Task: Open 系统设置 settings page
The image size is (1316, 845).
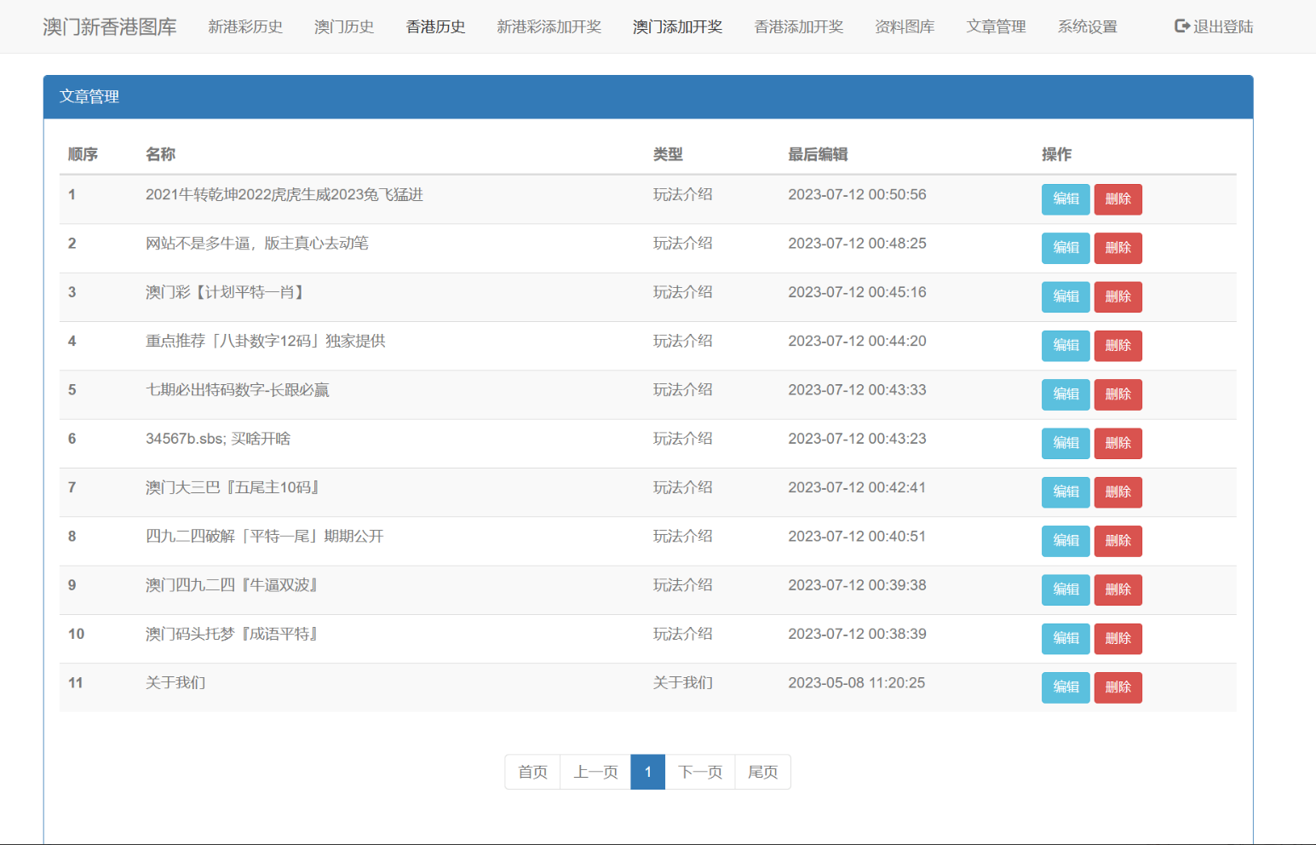Action: [x=1087, y=26]
